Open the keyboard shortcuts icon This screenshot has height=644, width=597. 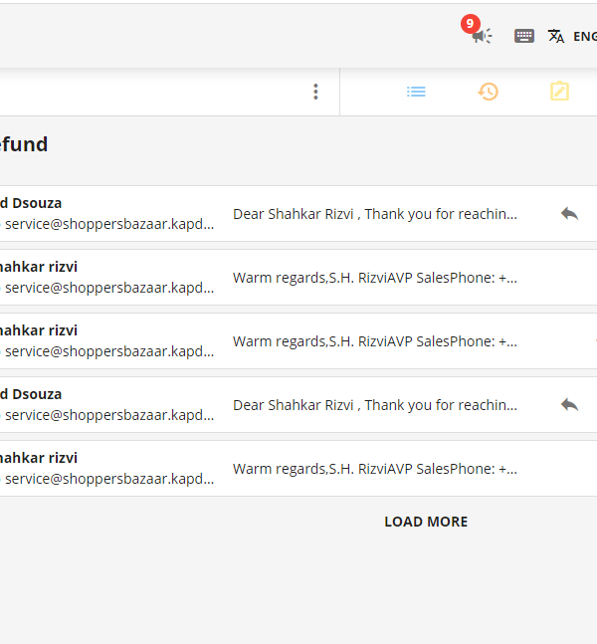[524, 36]
